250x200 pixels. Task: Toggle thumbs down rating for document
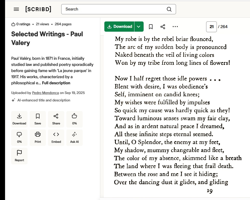coord(19,138)
